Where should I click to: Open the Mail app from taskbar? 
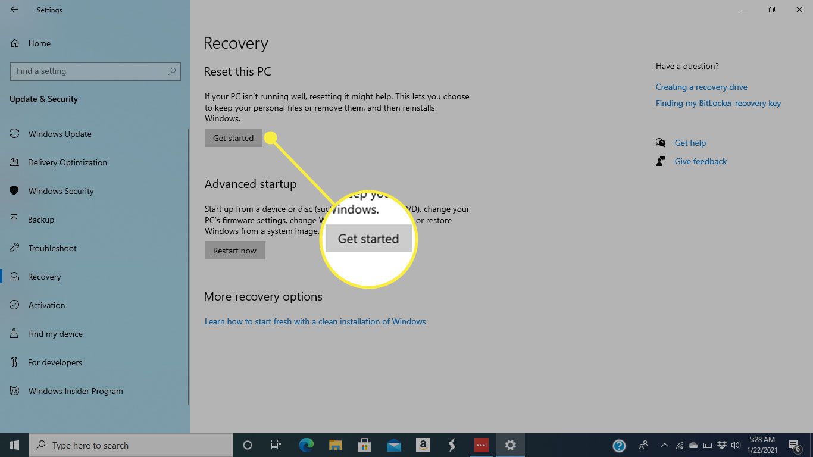[393, 445]
